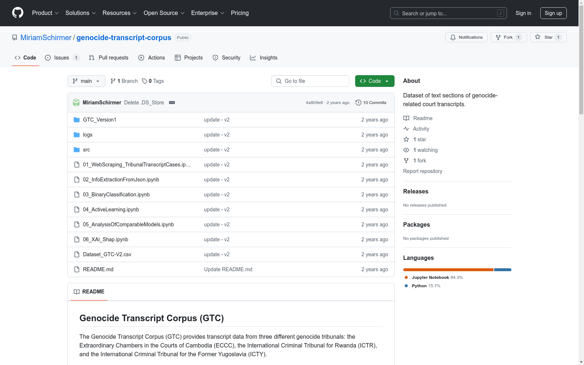Expand the Open Source menu
Image resolution: width=584 pixels, height=365 pixels.
pos(164,13)
